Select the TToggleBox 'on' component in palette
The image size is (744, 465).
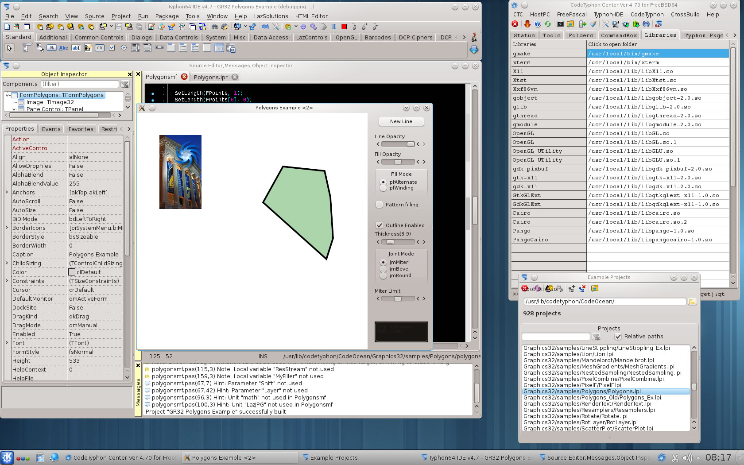[100, 48]
